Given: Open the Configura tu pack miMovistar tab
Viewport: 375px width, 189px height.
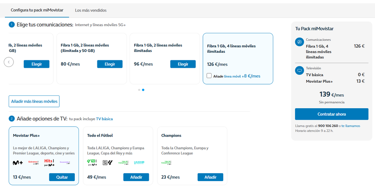Looking at the screenshot, I should click(x=37, y=10).
